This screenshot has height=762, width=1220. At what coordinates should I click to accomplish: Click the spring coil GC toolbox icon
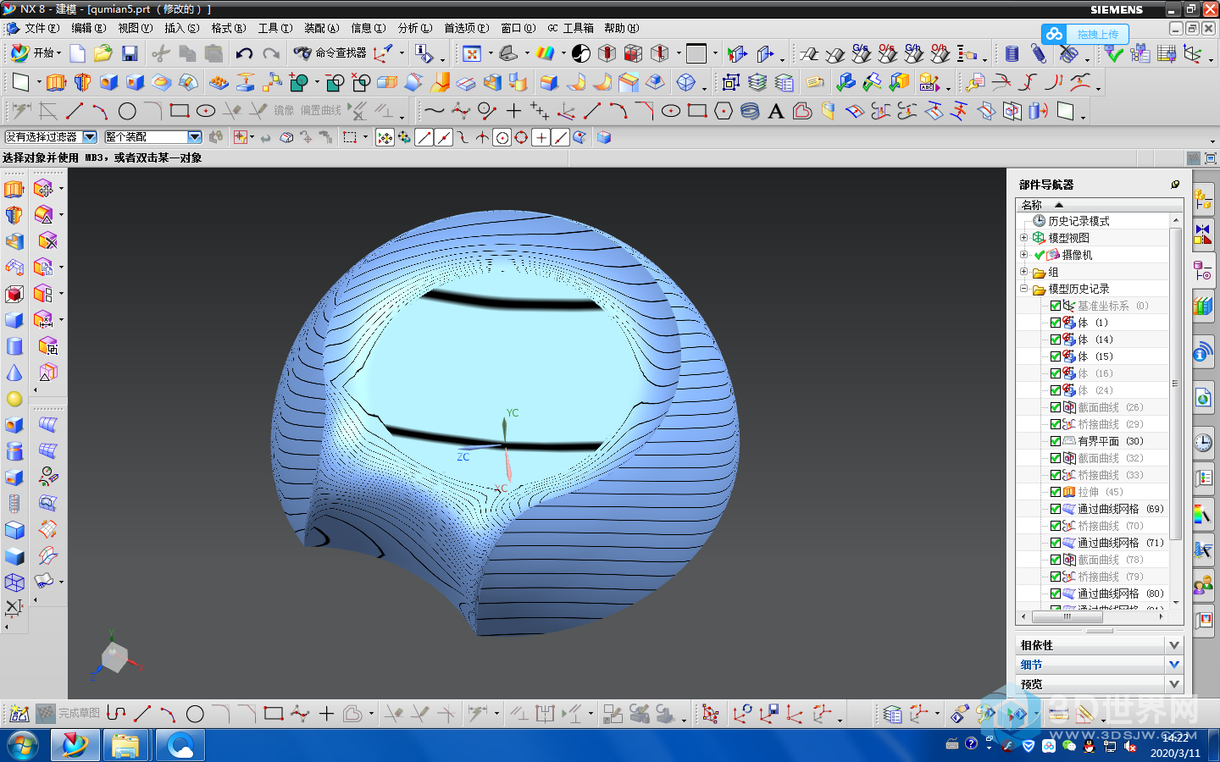[x=1012, y=53]
